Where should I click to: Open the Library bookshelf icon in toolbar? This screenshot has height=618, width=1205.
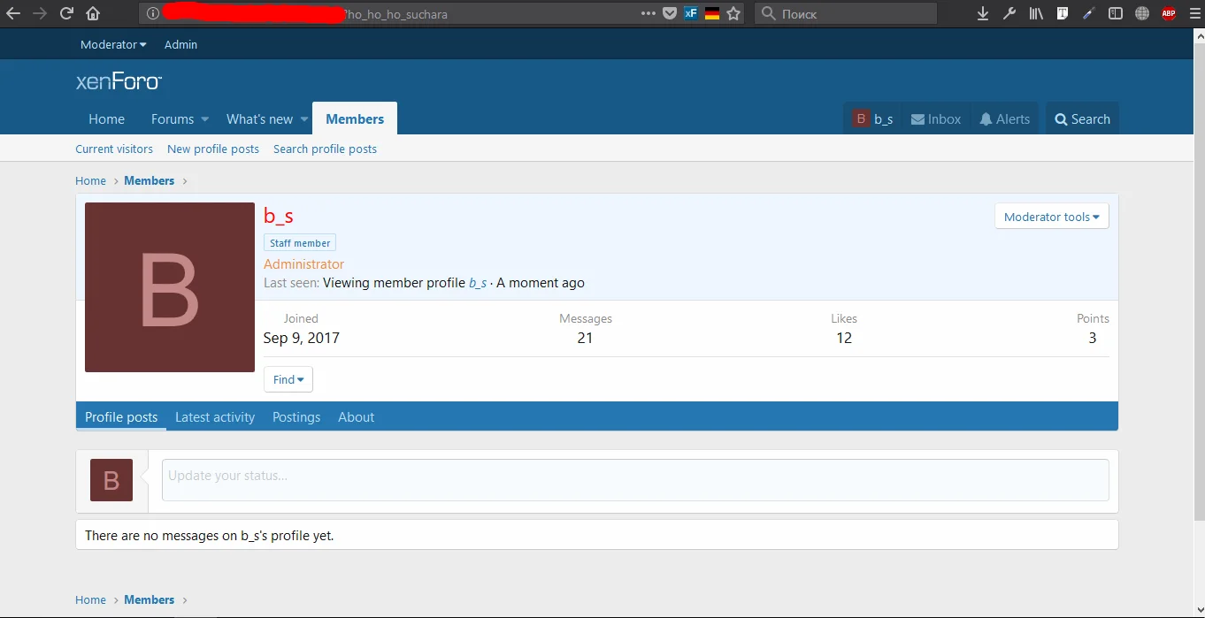tap(1035, 13)
